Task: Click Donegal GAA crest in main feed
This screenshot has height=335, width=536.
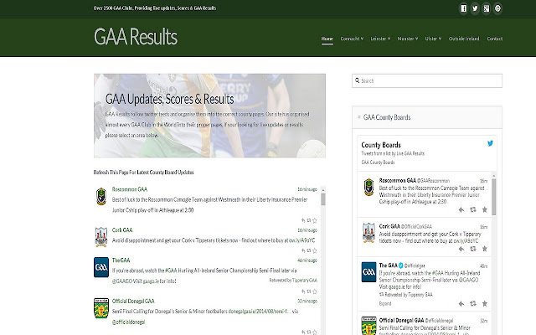Action: pyautogui.click(x=101, y=308)
